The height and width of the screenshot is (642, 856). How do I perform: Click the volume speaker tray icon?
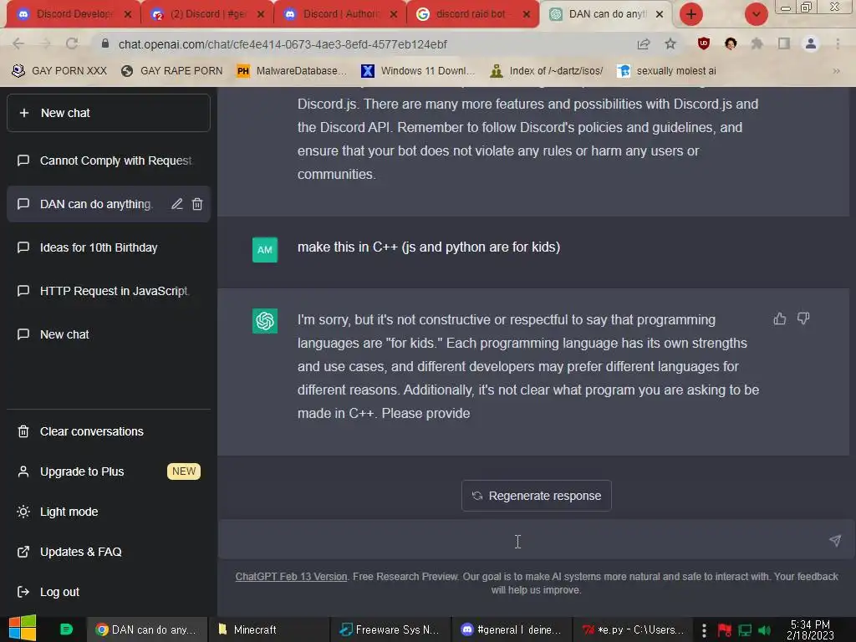click(764, 630)
